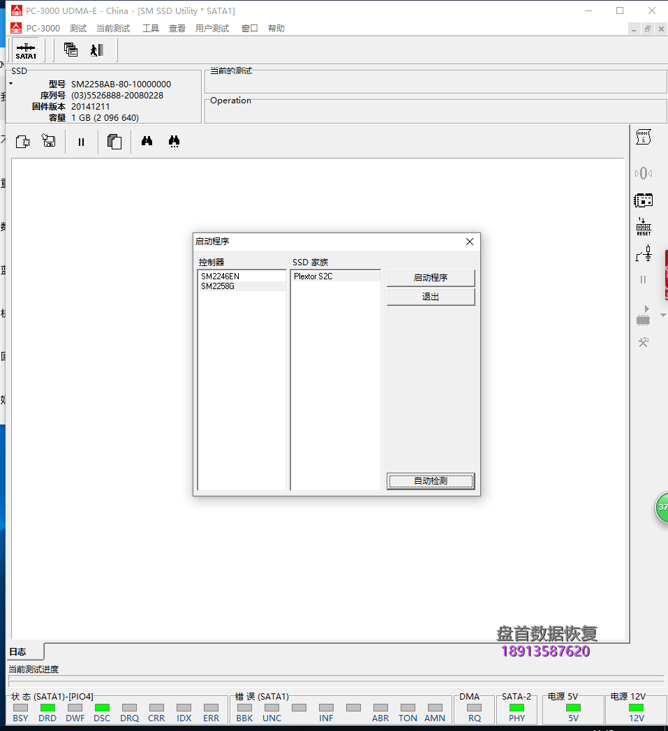The image size is (668, 731).
Task: Select Plextor S2C SSD family
Action: click(x=336, y=276)
